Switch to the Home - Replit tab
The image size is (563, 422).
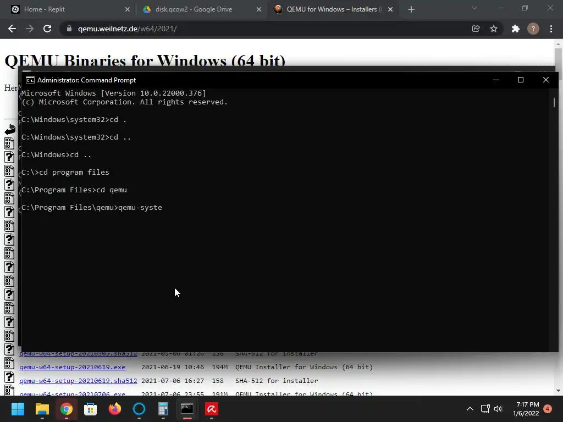[x=44, y=9]
